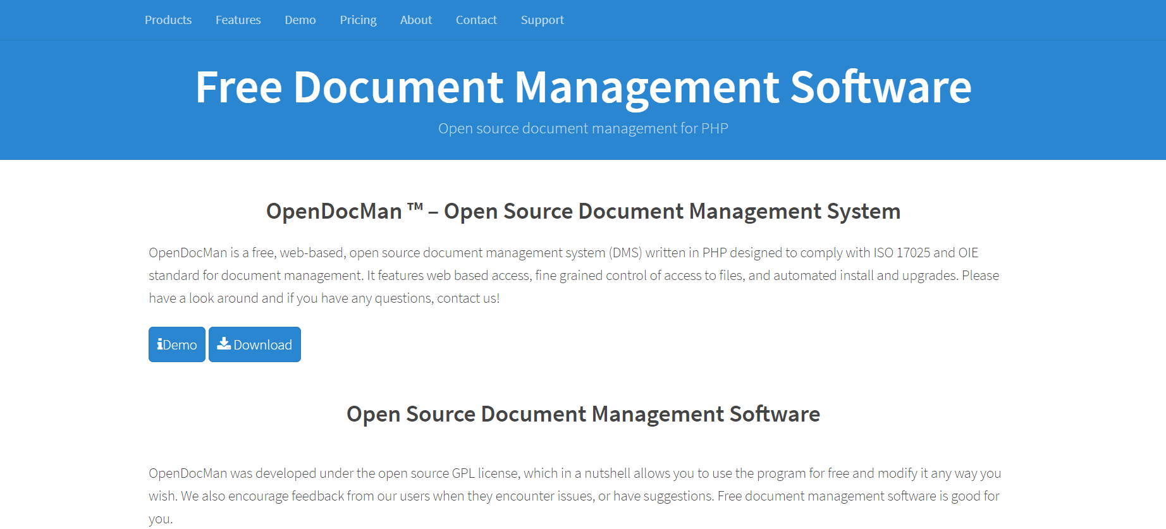Navigate to the Contact page

tap(476, 20)
